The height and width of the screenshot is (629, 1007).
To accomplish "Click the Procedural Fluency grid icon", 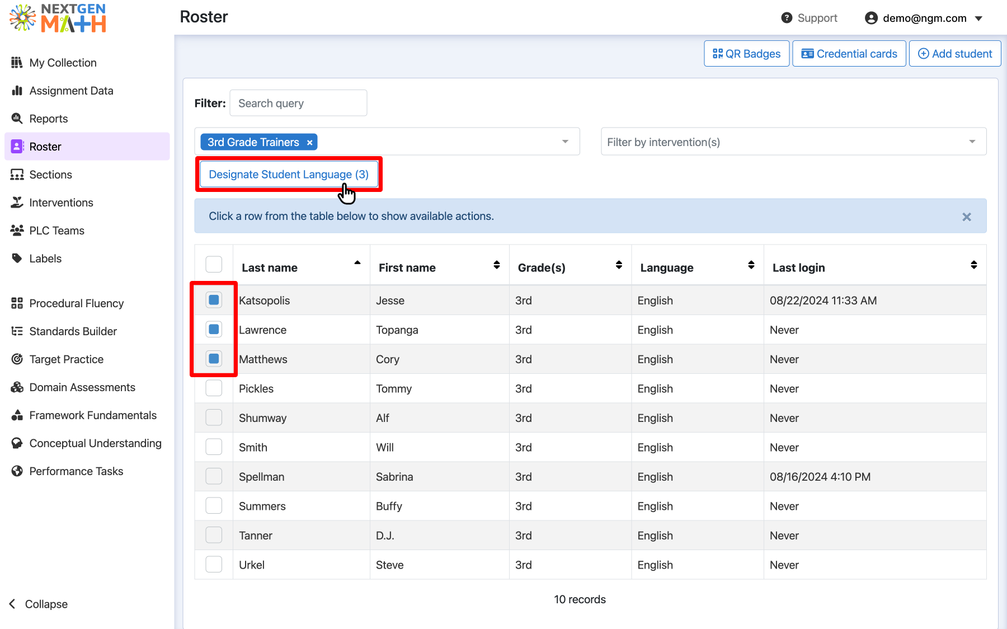I will tap(17, 303).
